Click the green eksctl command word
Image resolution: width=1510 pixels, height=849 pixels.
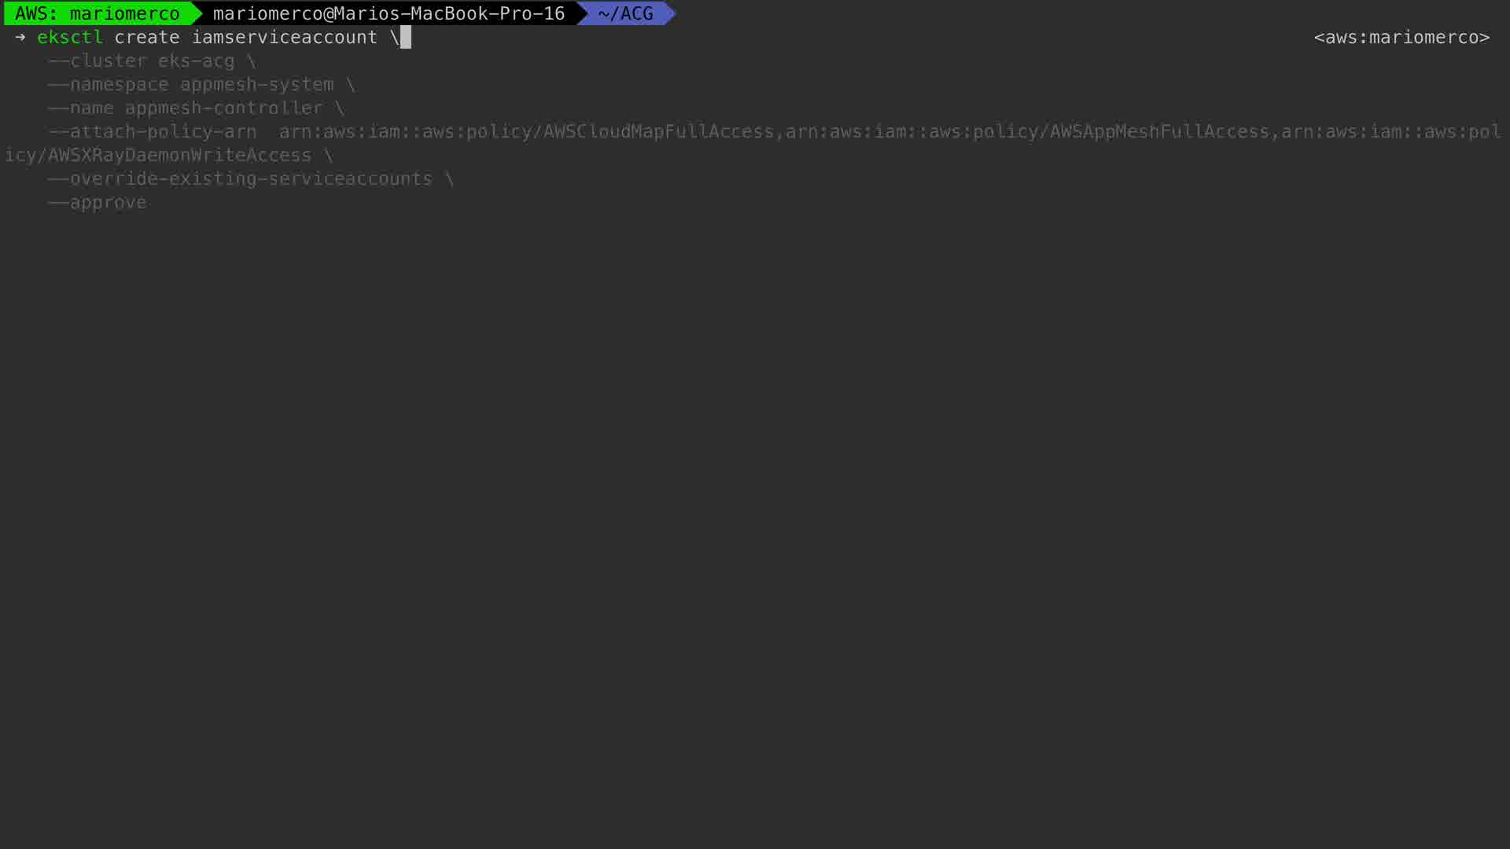click(70, 37)
